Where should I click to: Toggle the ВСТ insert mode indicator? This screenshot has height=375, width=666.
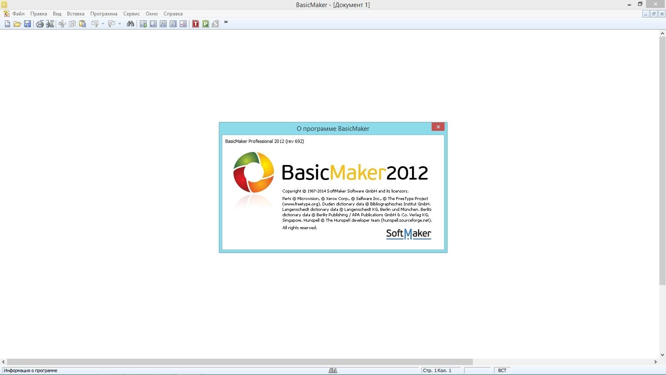(502, 370)
